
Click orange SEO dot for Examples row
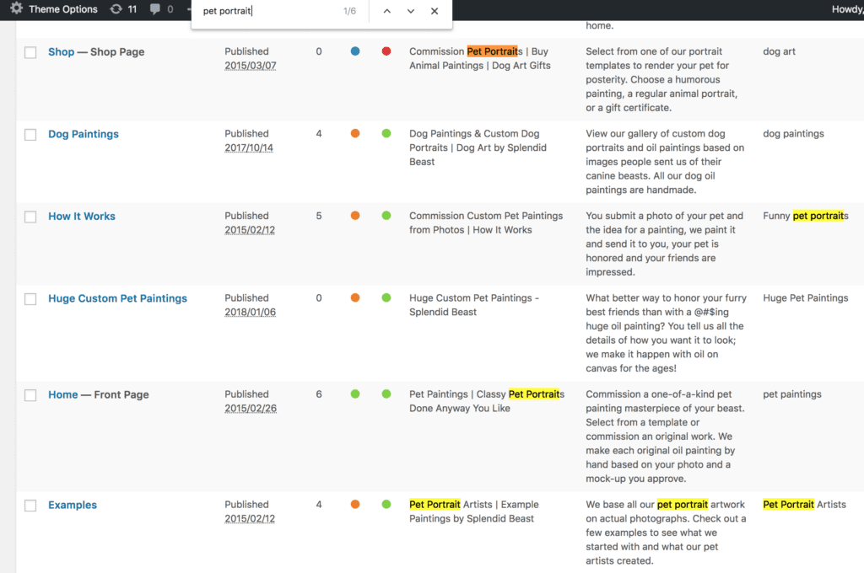(x=355, y=504)
